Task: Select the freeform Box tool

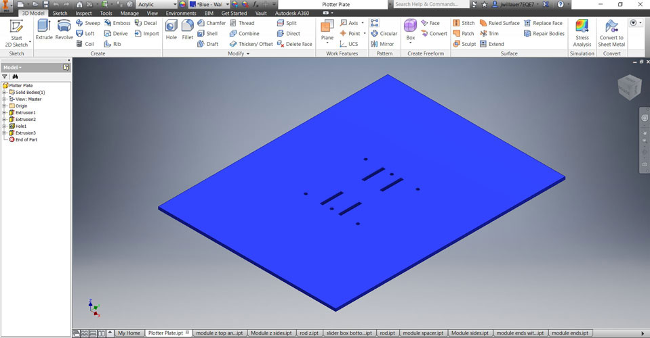Action: click(x=410, y=30)
